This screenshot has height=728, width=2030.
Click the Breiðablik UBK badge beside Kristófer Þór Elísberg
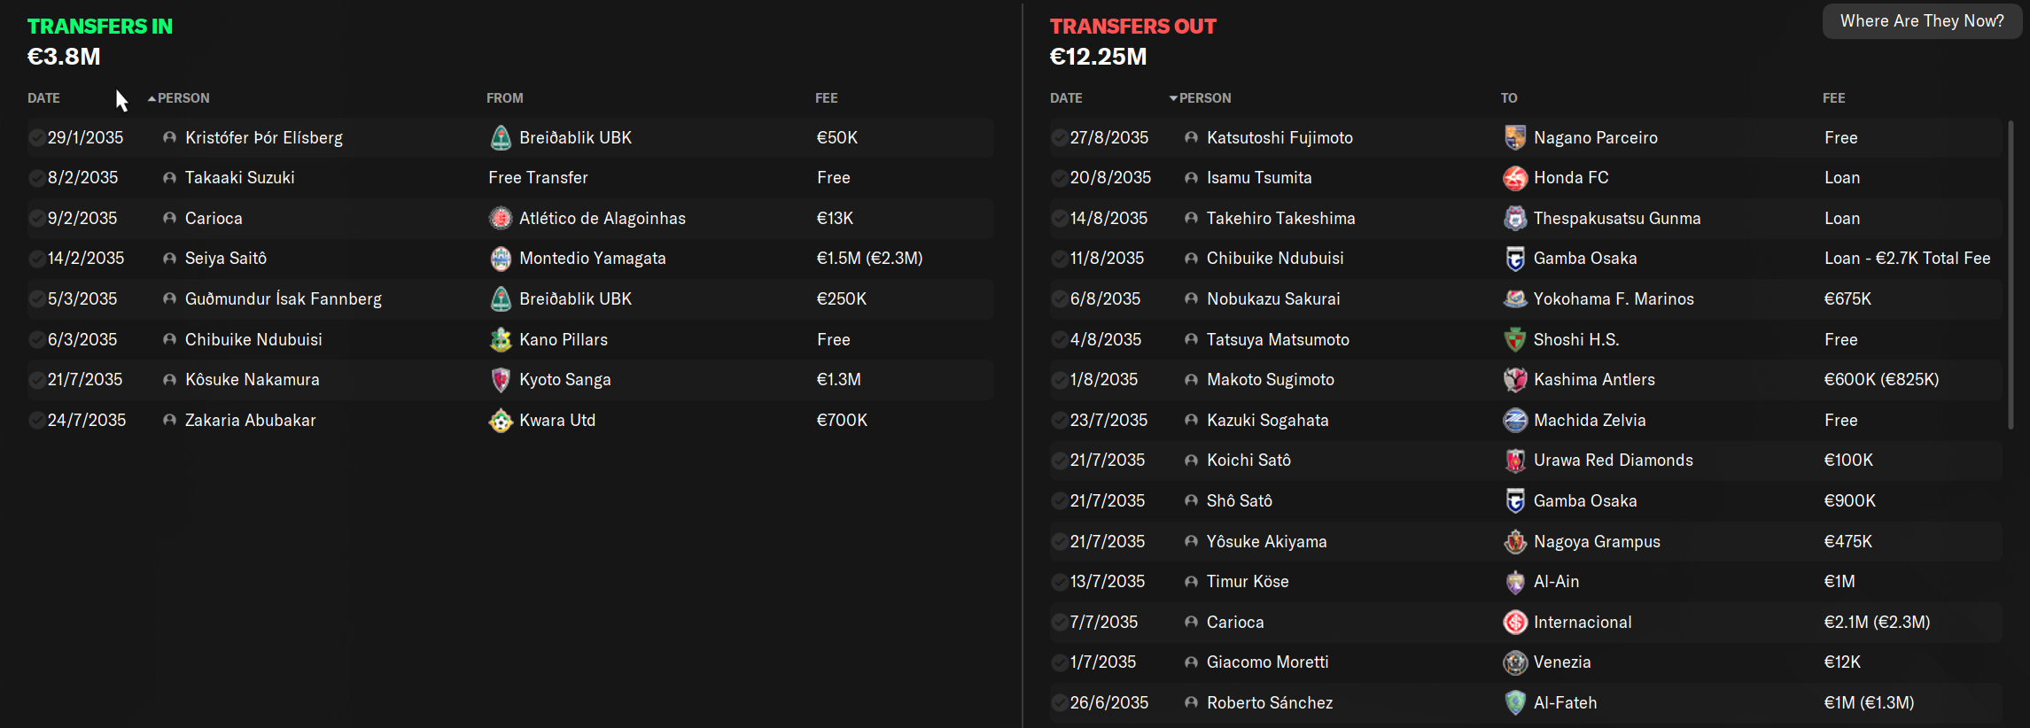pos(501,137)
